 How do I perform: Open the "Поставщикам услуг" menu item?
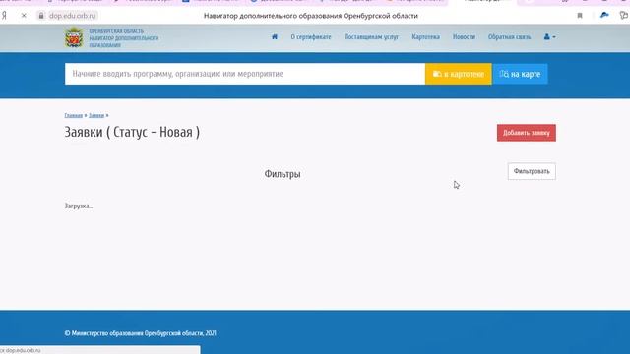pyautogui.click(x=371, y=37)
